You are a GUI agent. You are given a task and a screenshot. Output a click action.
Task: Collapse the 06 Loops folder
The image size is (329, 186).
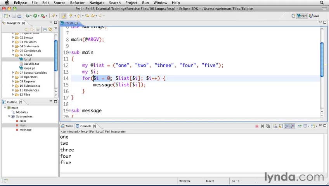pyautogui.click(x=13, y=55)
